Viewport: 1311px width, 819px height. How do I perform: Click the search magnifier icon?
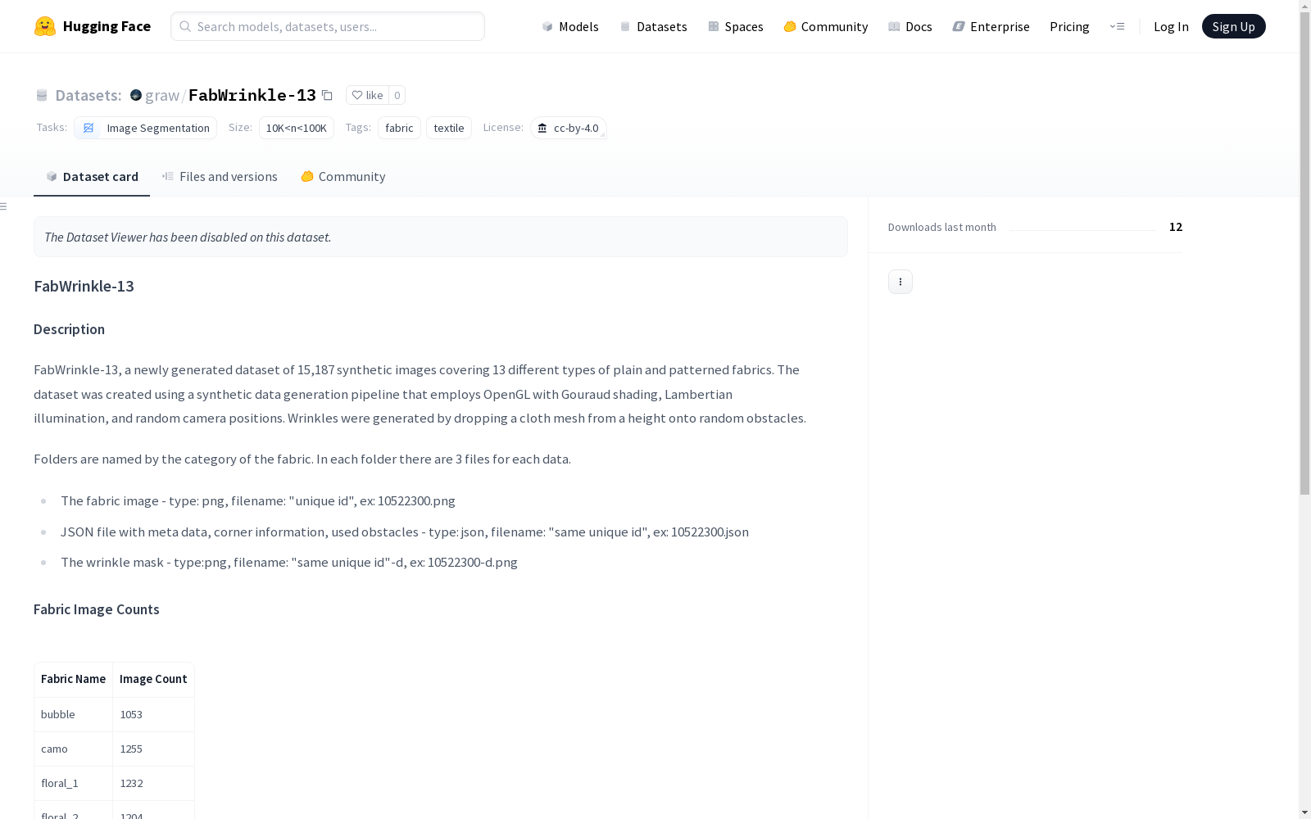[185, 26]
